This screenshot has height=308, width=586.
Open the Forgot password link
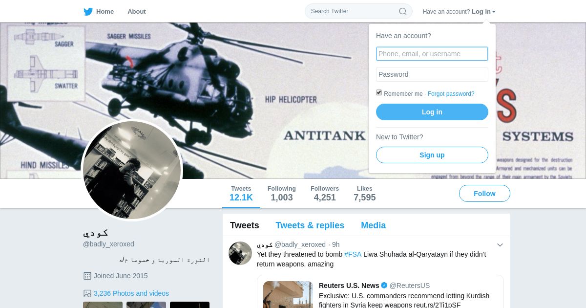[x=451, y=94]
